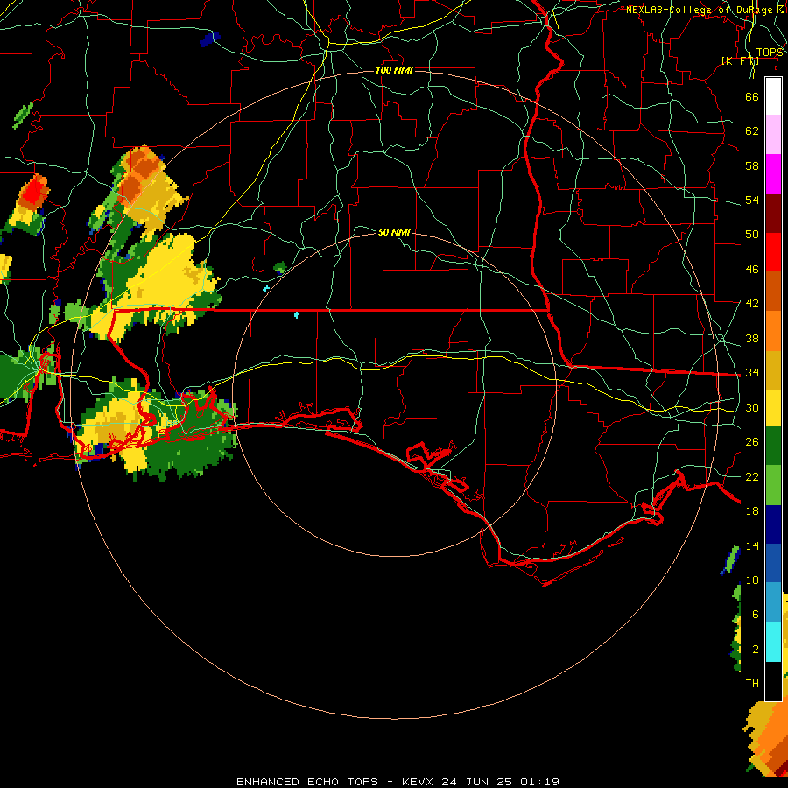The height and width of the screenshot is (788, 788).
Task: Pick the bright orange legend swatch
Action: 773,331
